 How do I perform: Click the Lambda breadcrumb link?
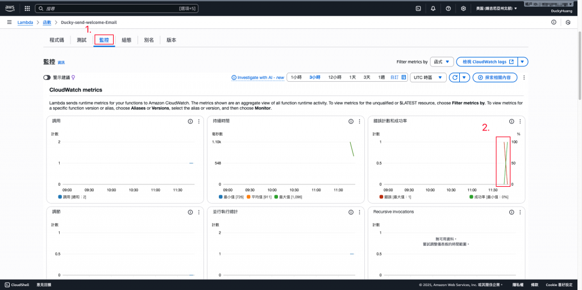click(x=25, y=22)
